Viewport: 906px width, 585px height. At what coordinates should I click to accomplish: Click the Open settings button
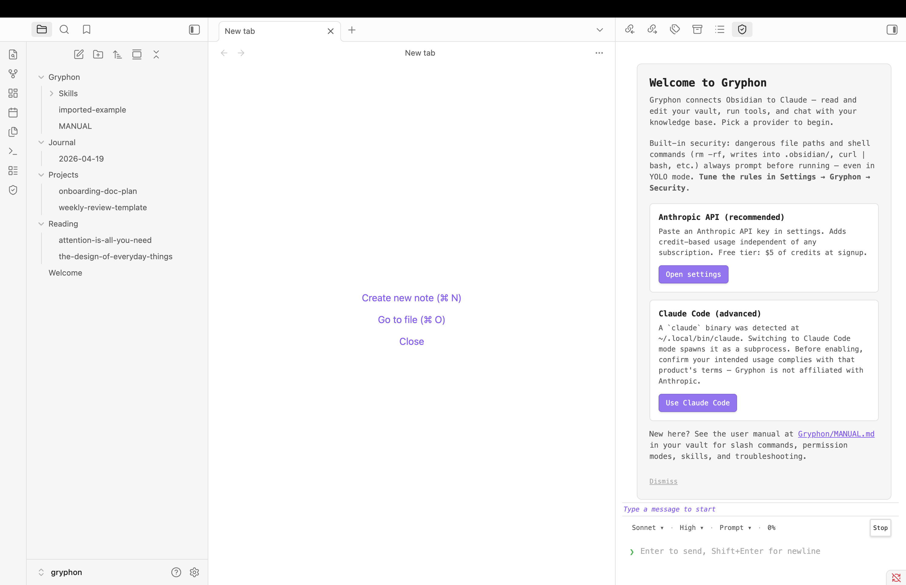click(693, 274)
